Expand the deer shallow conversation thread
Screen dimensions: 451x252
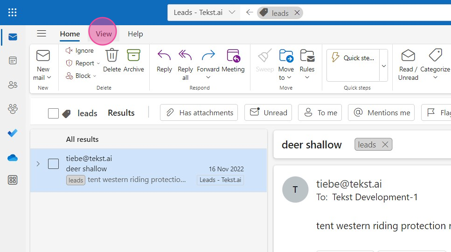38,164
